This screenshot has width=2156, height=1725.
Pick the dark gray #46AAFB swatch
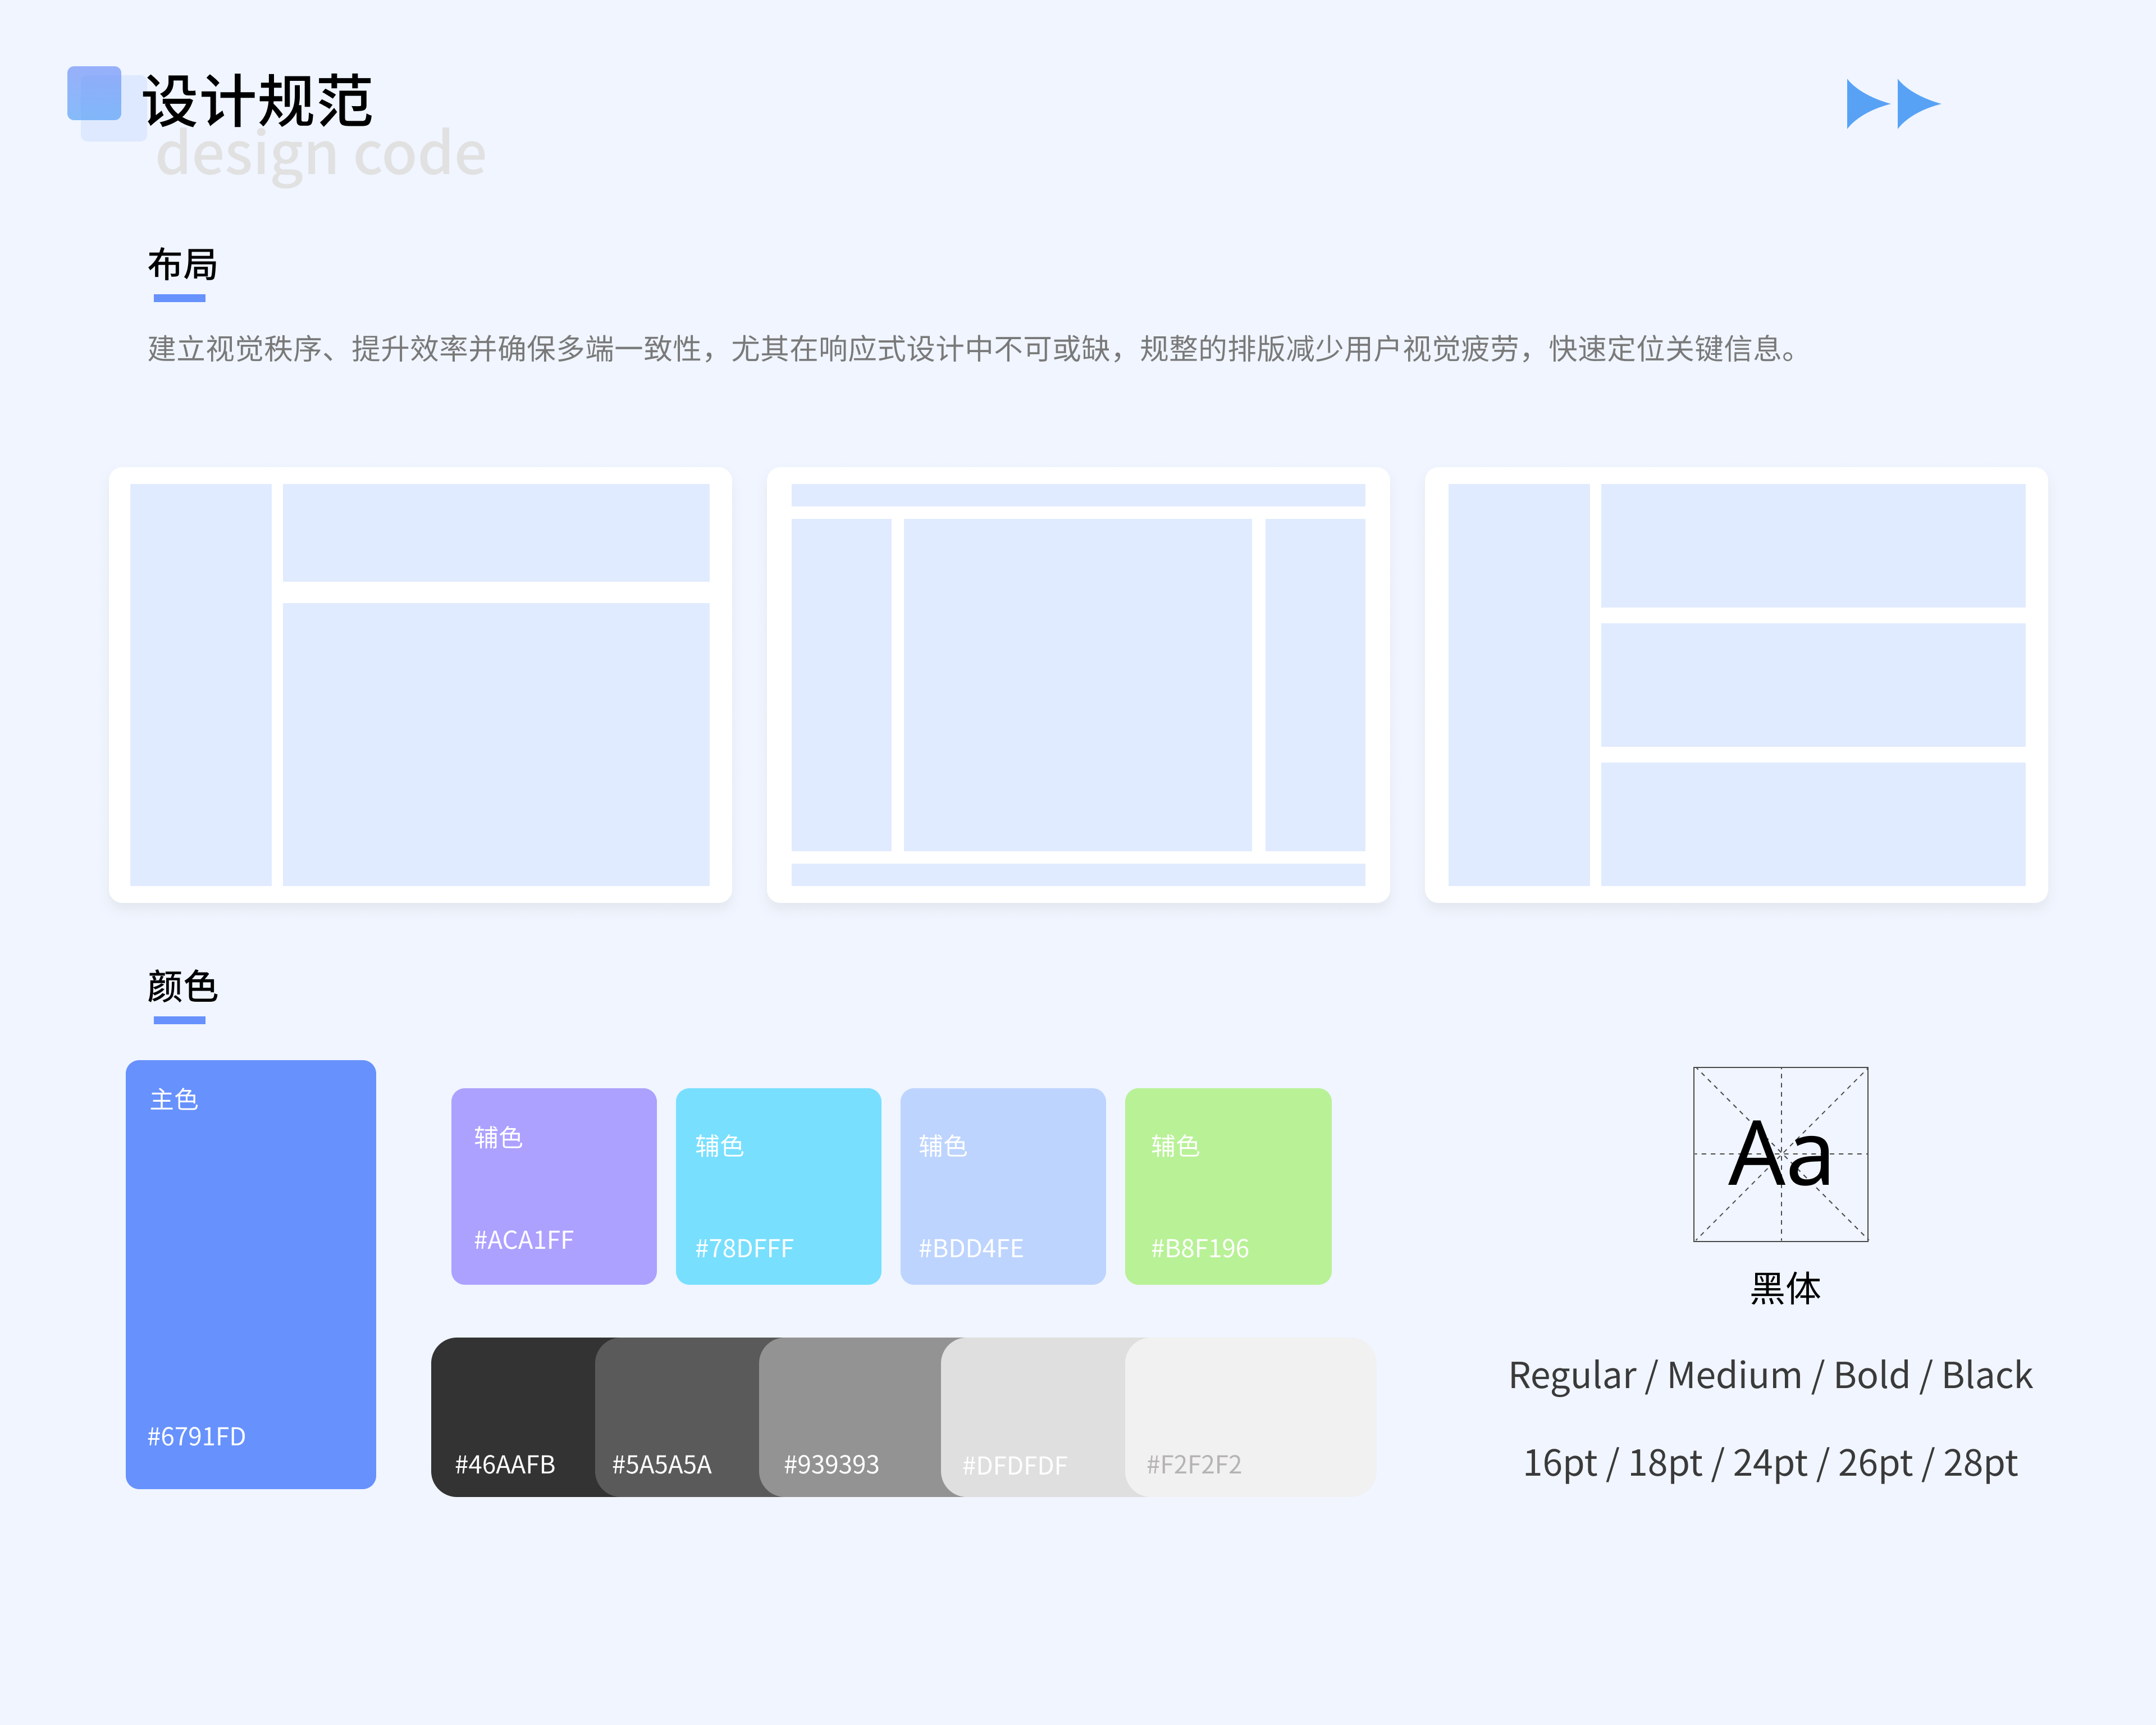[512, 1416]
